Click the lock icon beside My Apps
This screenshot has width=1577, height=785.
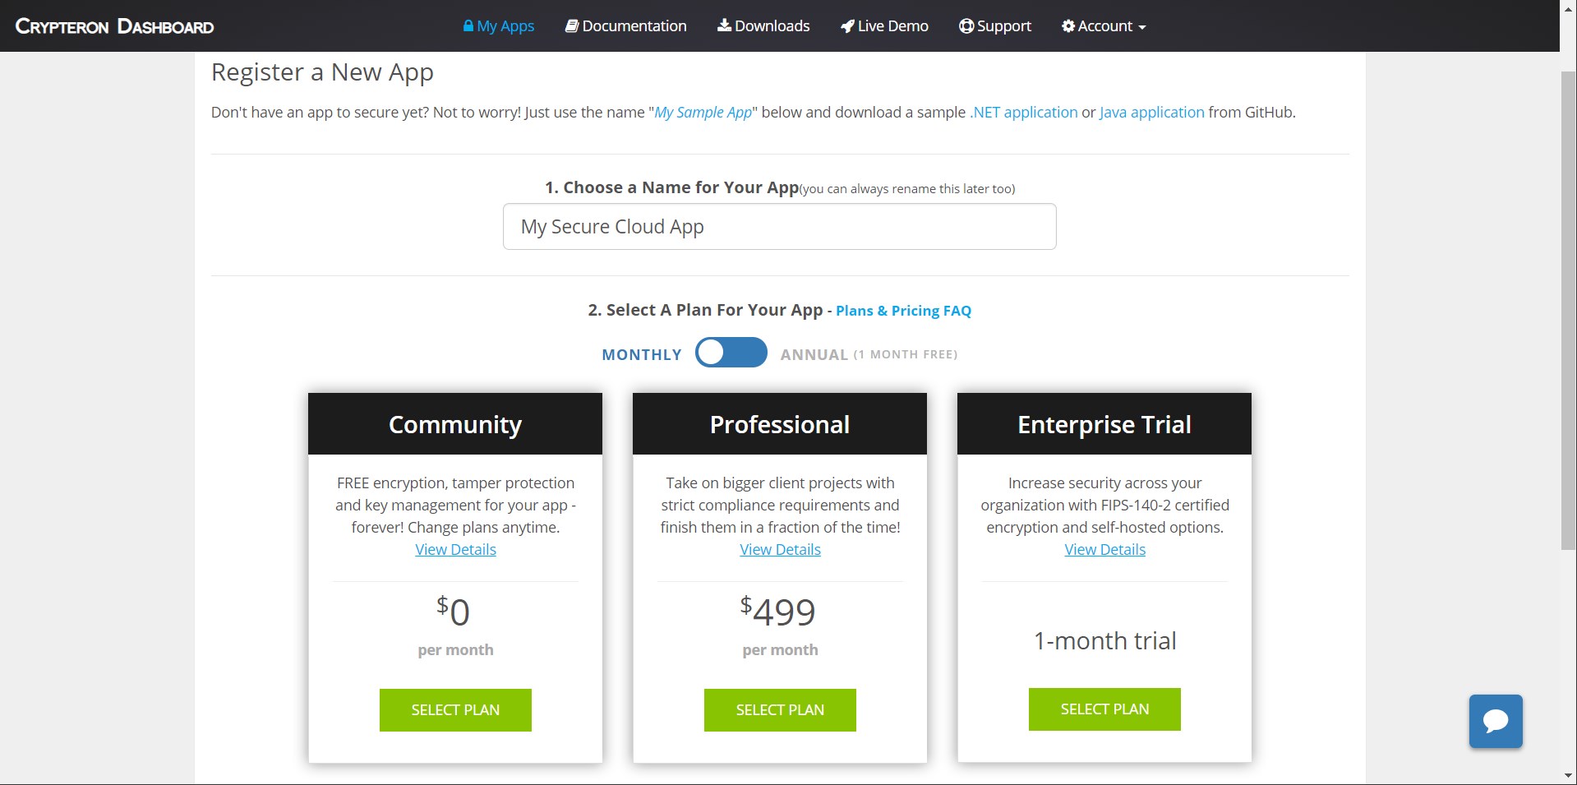tap(468, 26)
